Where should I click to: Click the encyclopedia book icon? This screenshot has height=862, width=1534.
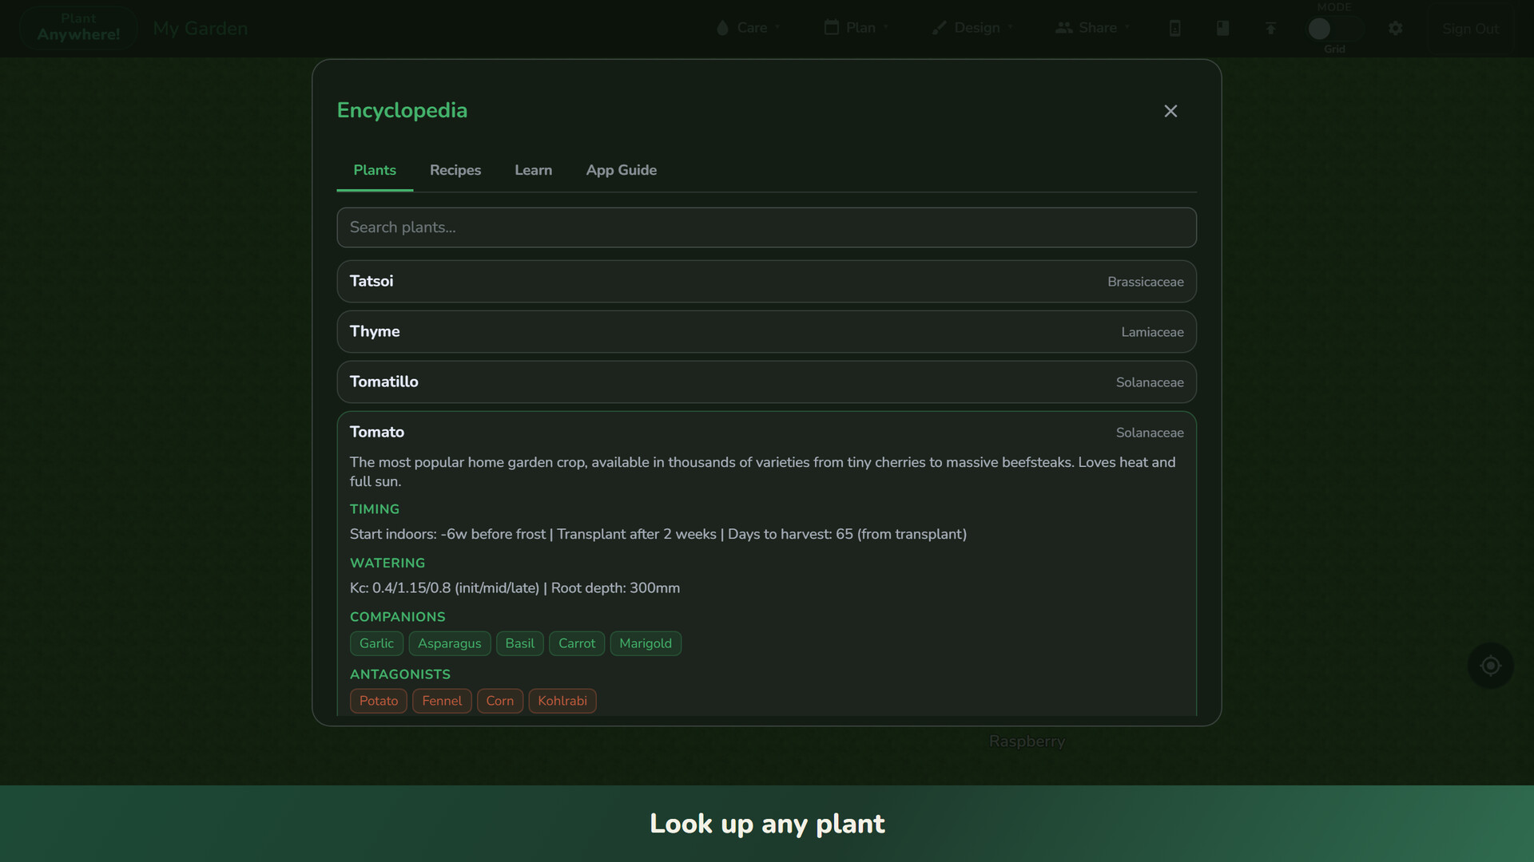1222,29
